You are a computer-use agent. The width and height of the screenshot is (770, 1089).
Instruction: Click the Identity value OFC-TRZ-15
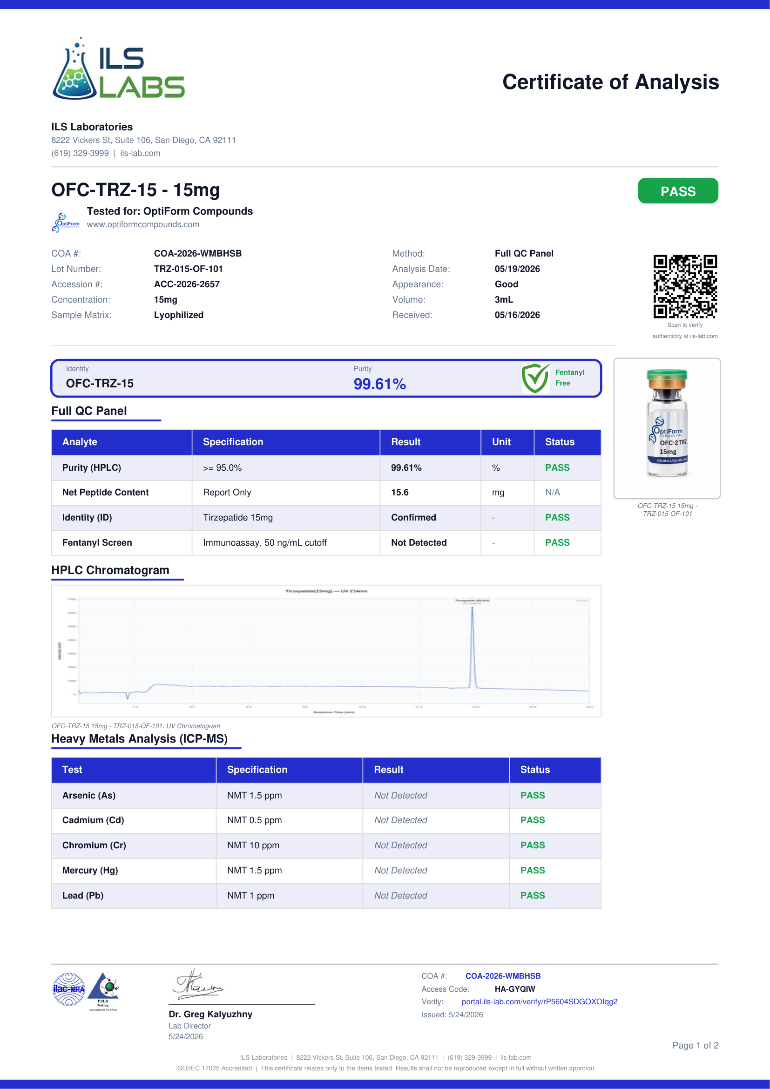(x=100, y=383)
